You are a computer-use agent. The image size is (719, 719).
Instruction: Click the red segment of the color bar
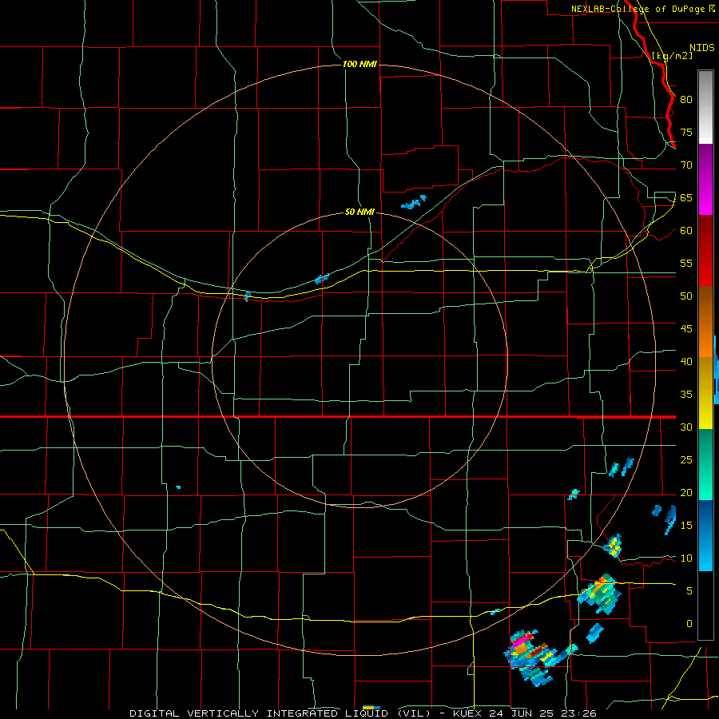click(705, 251)
